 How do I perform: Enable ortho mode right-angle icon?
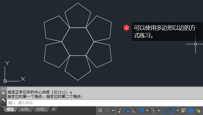click(134, 111)
